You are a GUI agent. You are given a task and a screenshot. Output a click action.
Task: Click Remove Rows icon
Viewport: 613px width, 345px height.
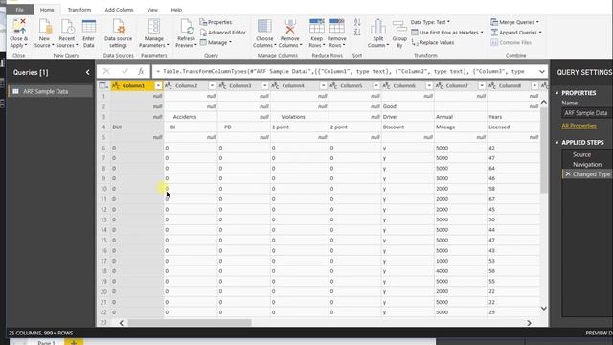336,26
